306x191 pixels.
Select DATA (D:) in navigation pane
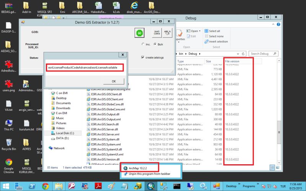tap(60, 138)
